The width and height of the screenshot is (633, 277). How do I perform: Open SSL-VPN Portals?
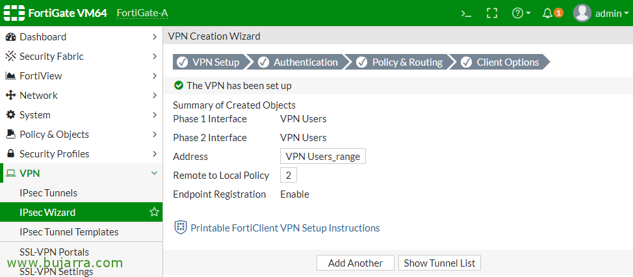[x=81, y=252]
